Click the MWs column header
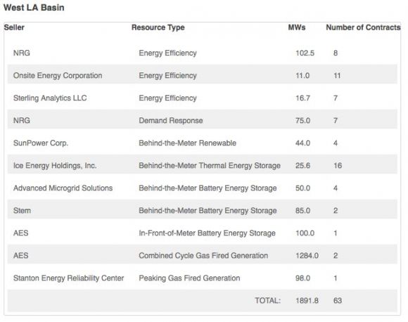This screenshot has width=408, height=322. [297, 27]
